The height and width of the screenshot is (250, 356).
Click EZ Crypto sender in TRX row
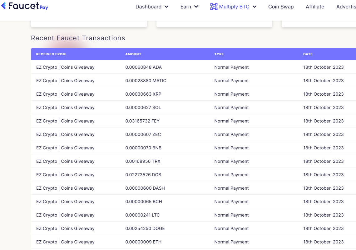pyautogui.click(x=65, y=161)
